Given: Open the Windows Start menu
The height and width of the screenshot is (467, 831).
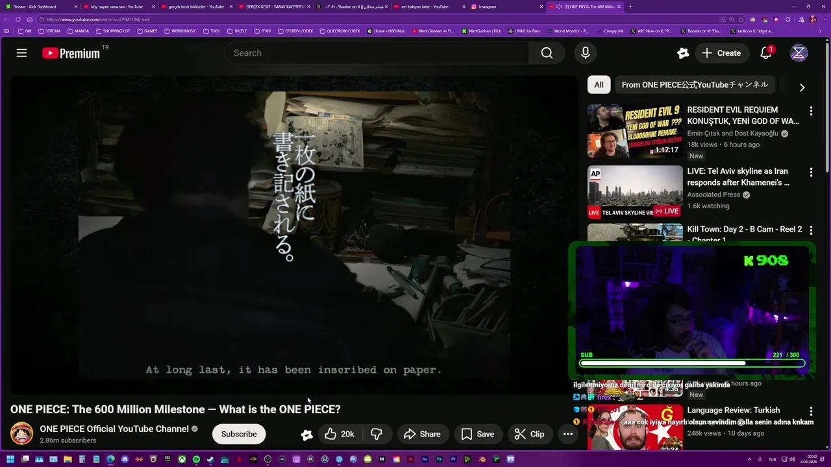Looking at the screenshot, I should [x=10, y=459].
